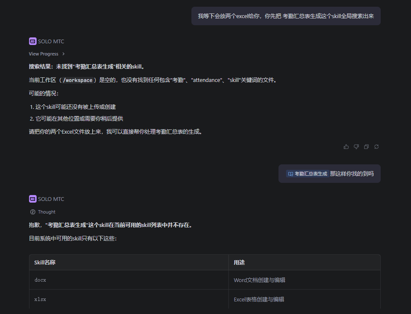Click the /workspace inline code text
This screenshot has height=314, width=411.
click(x=77, y=80)
